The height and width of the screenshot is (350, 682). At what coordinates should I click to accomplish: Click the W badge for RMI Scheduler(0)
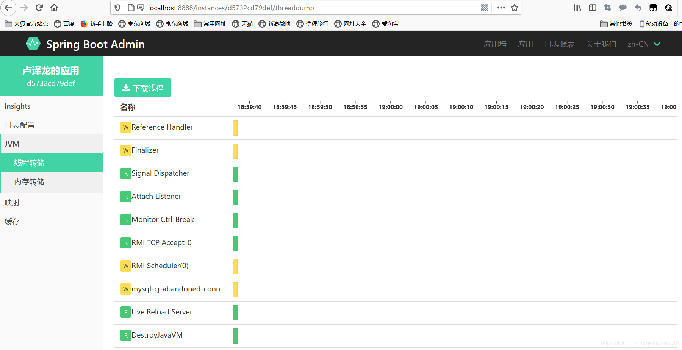pyautogui.click(x=126, y=266)
